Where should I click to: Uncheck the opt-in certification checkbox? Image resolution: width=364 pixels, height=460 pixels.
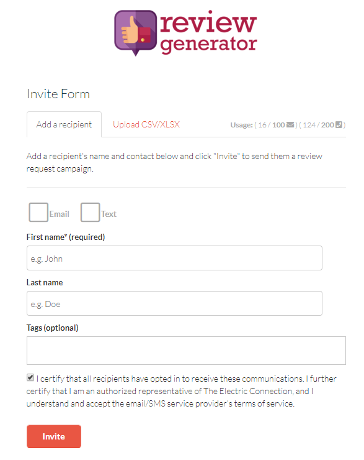pyautogui.click(x=30, y=377)
